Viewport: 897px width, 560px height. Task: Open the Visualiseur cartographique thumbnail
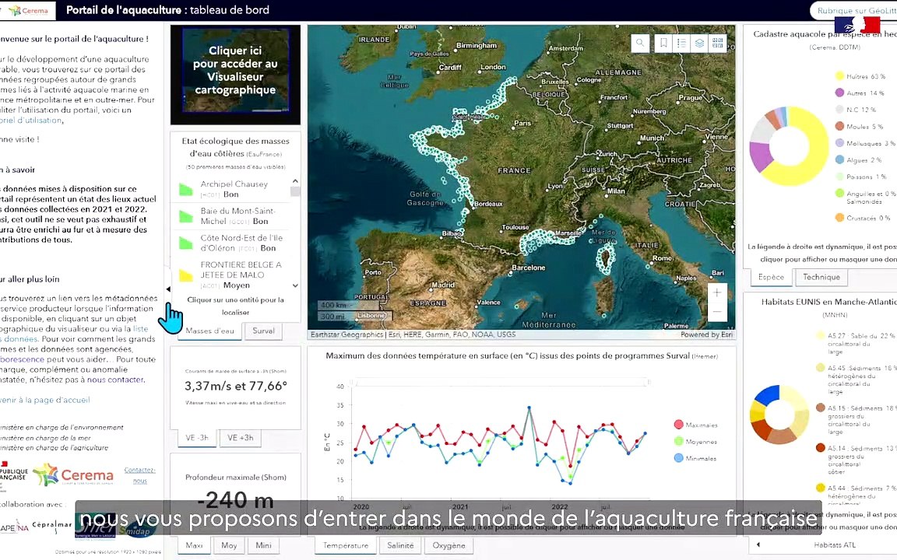point(235,70)
